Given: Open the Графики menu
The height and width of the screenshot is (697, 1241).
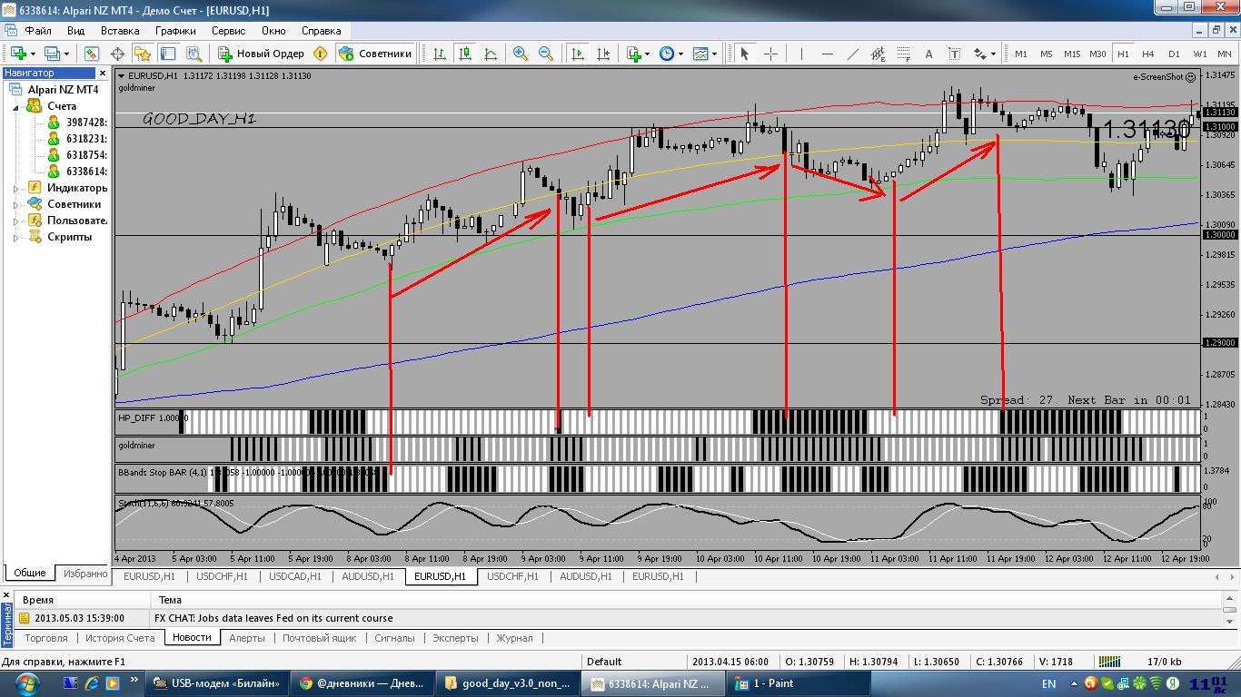Looking at the screenshot, I should pyautogui.click(x=175, y=30).
